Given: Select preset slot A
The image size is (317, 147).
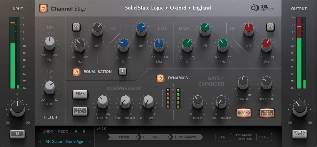Looking at the screenshot, I should coord(76,131).
